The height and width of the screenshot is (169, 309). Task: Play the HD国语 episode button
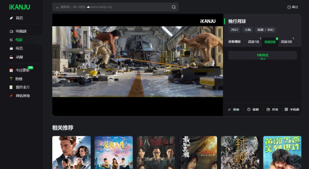coord(263,55)
